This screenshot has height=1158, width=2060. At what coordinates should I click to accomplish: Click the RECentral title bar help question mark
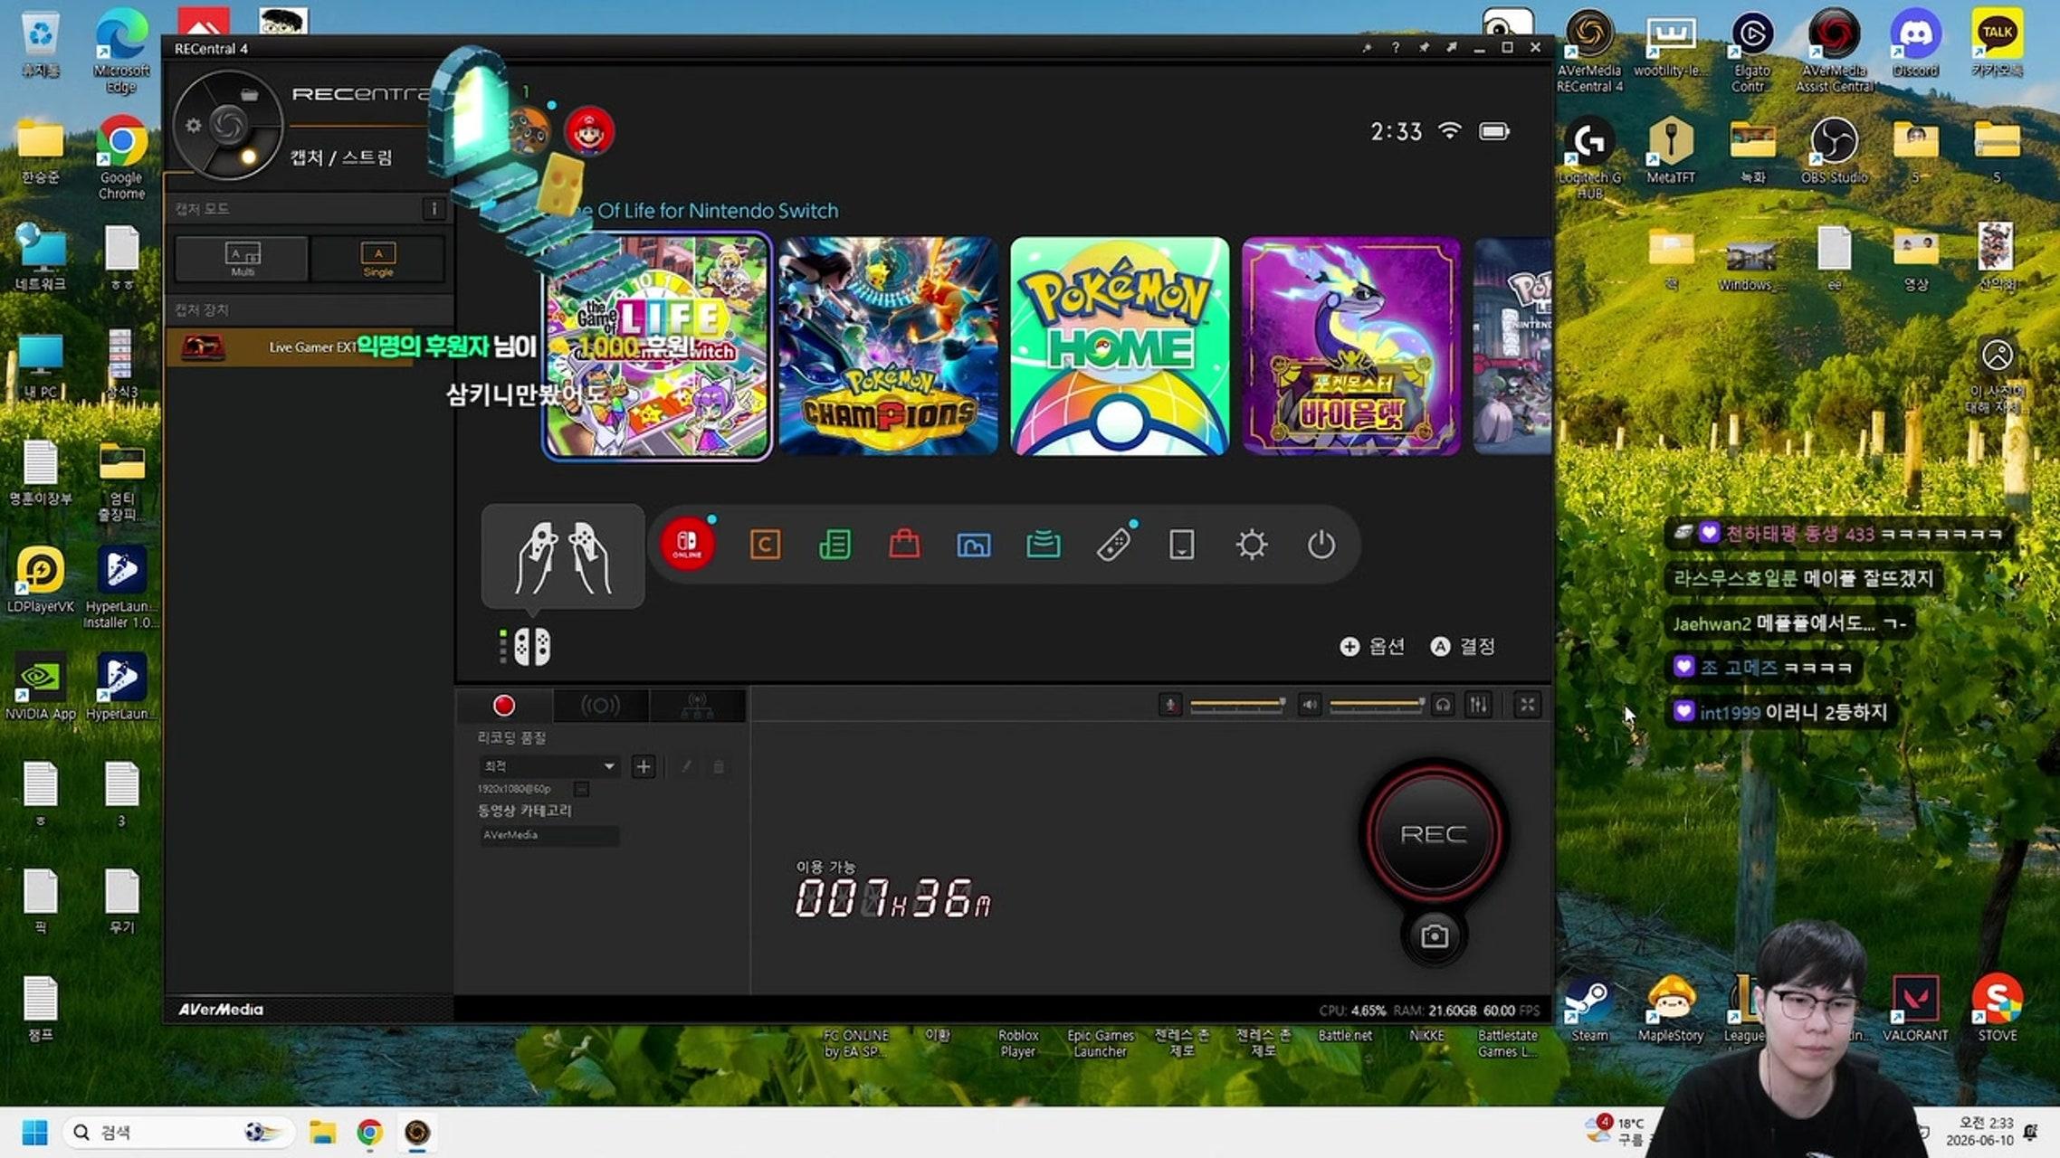click(x=1396, y=48)
